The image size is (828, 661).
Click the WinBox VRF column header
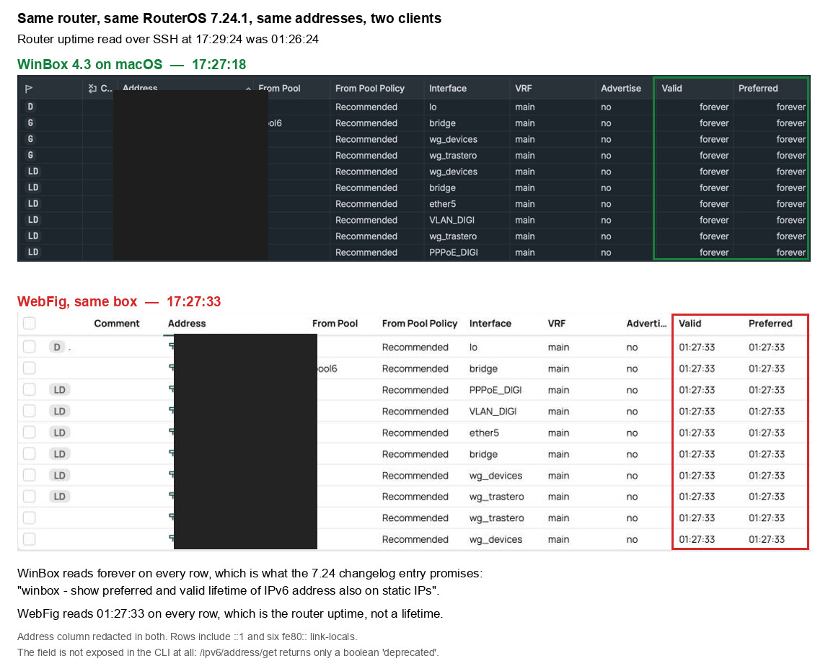point(524,88)
